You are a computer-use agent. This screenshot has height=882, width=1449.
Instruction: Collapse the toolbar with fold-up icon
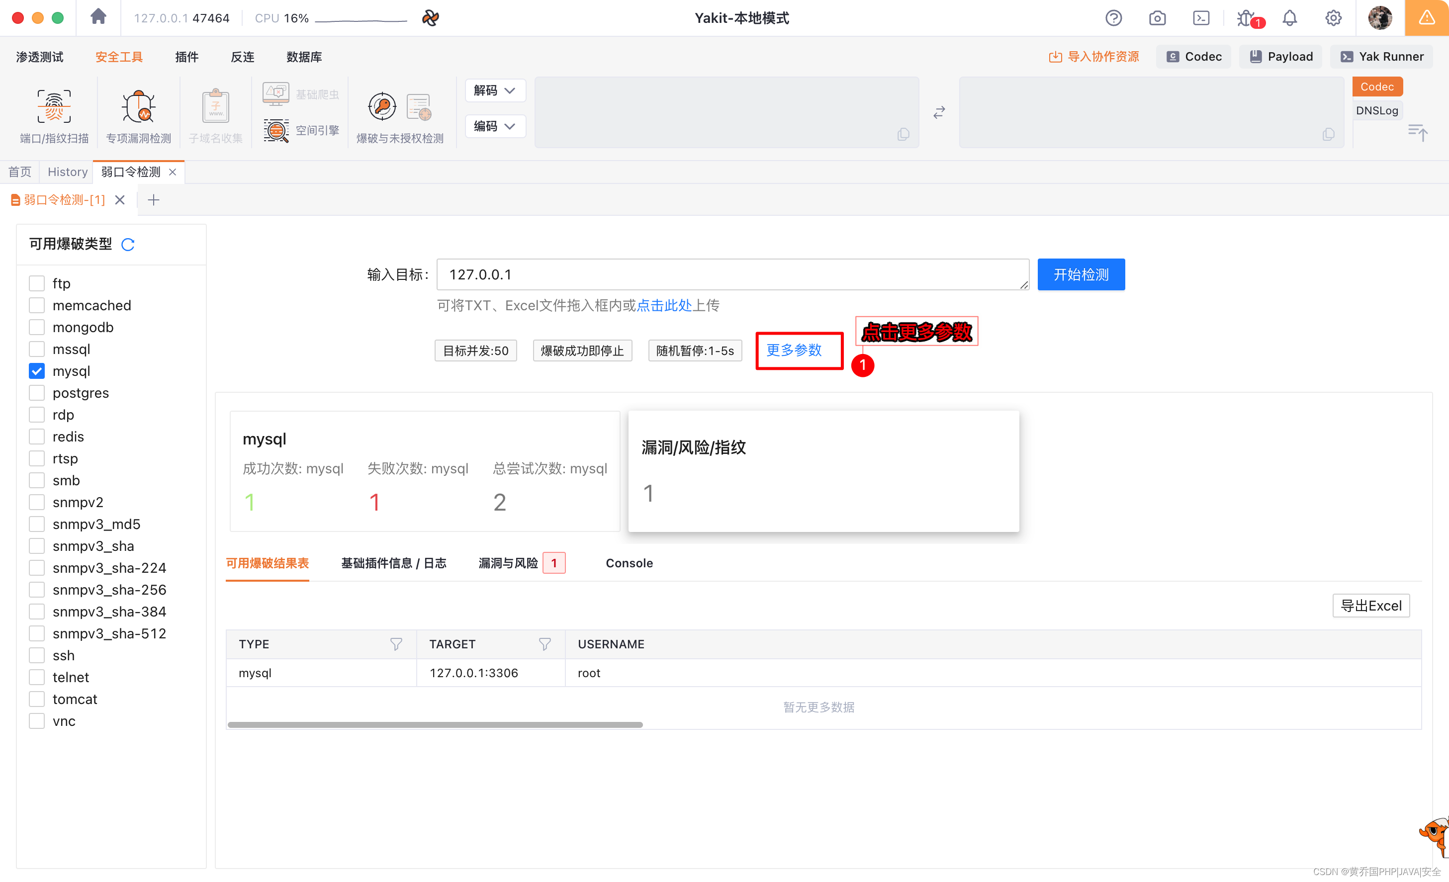[1417, 132]
